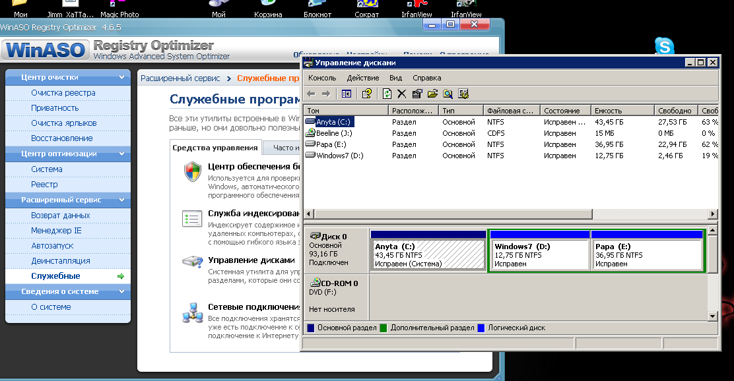This screenshot has height=381, width=734.
Task: Open Восстановление in the sidebar
Action: pyautogui.click(x=62, y=138)
